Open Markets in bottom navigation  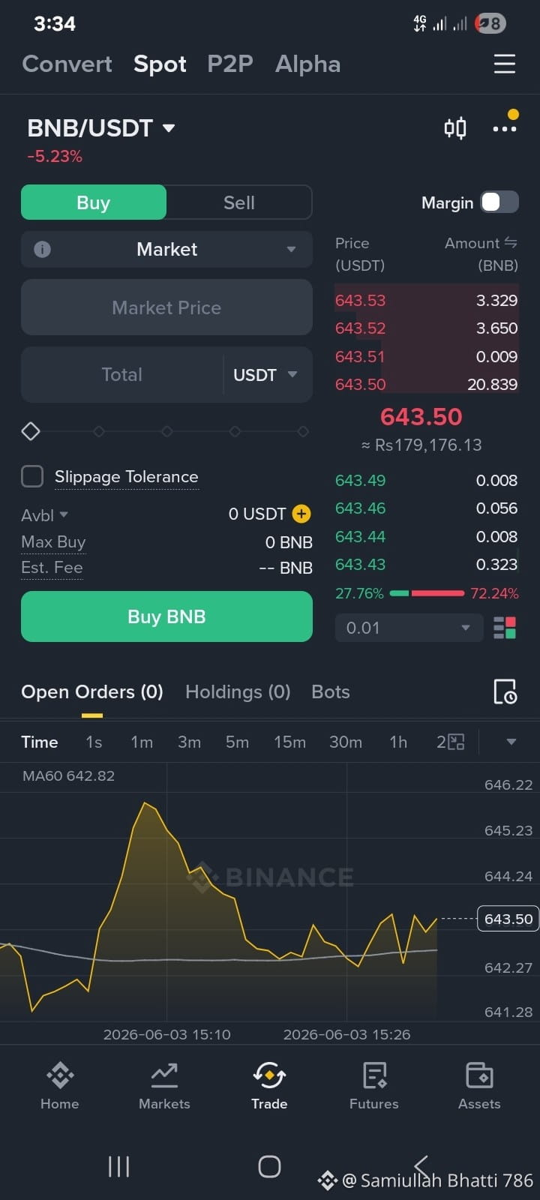(164, 1085)
